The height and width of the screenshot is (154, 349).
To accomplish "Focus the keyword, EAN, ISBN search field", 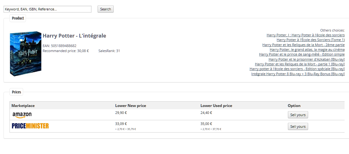I will click(x=48, y=9).
